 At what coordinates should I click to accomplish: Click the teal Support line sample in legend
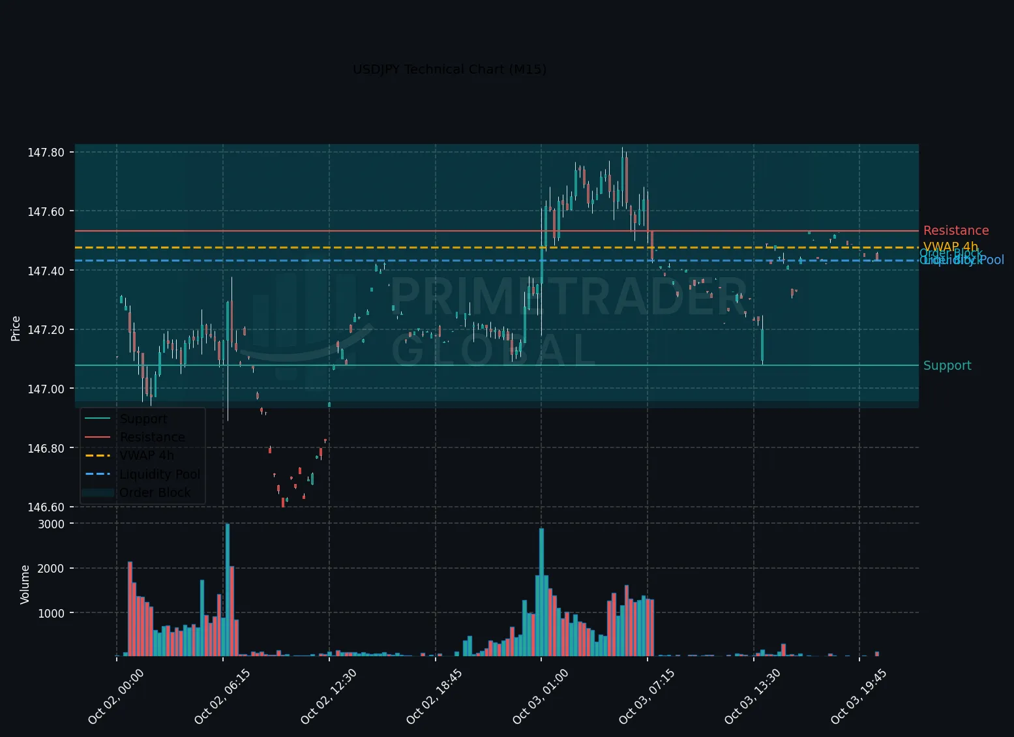click(x=98, y=419)
